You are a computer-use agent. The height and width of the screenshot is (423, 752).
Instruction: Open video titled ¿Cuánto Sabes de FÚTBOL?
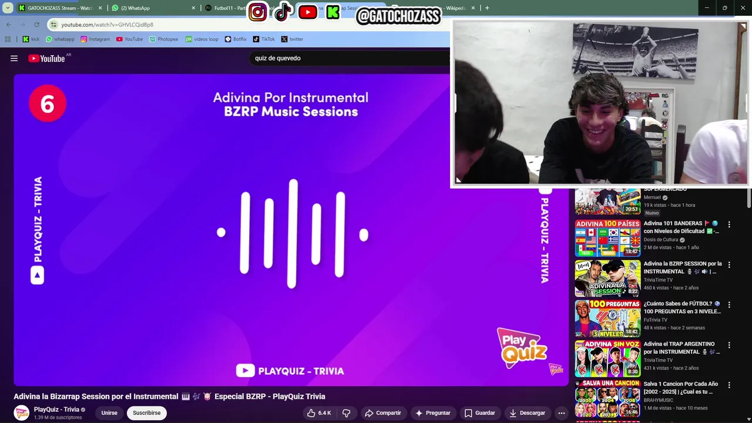[x=682, y=308]
